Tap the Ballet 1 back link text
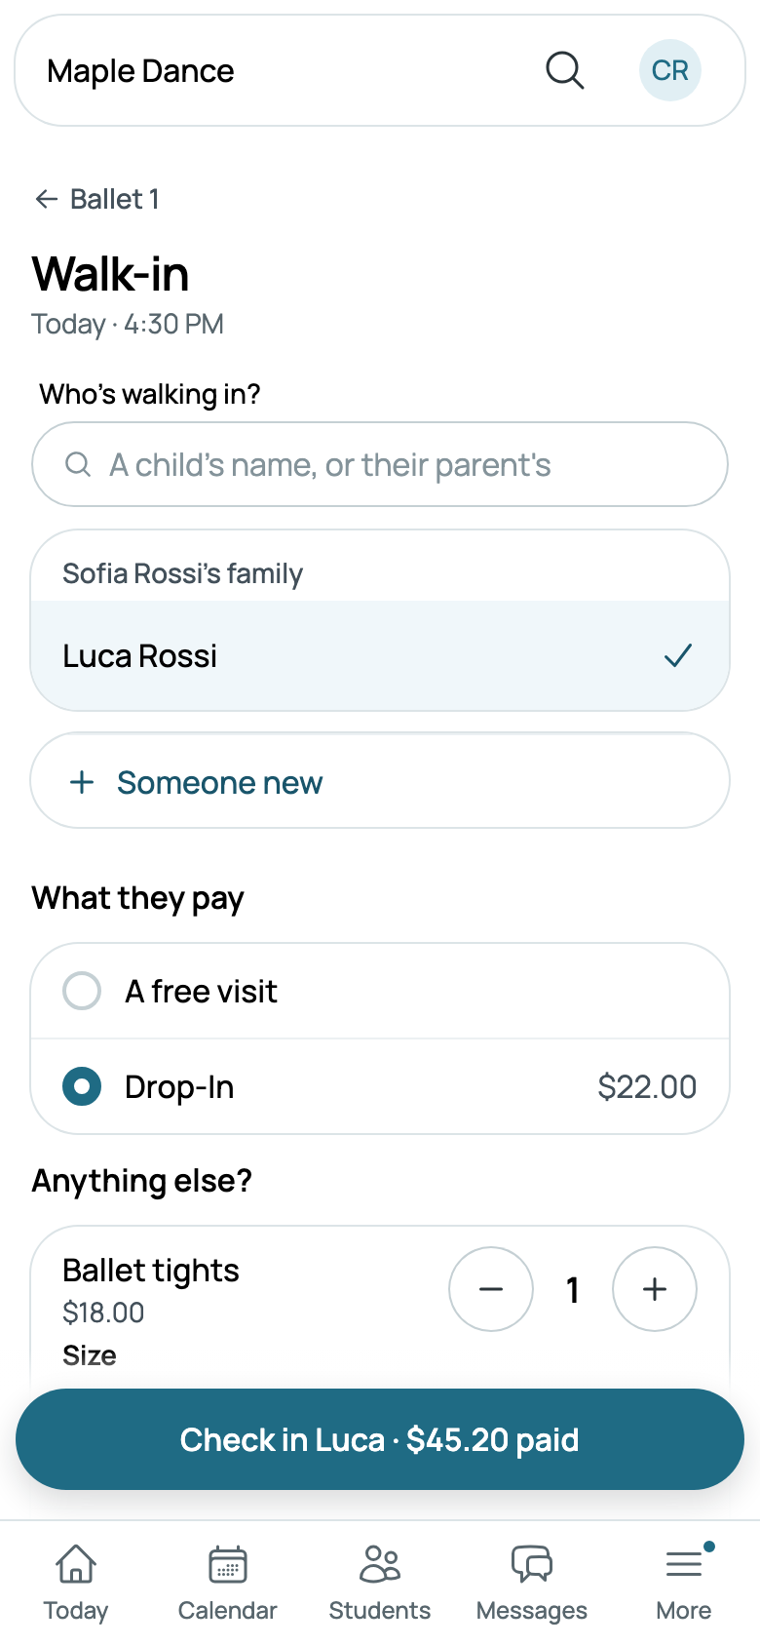The image size is (760, 1646). 115,199
